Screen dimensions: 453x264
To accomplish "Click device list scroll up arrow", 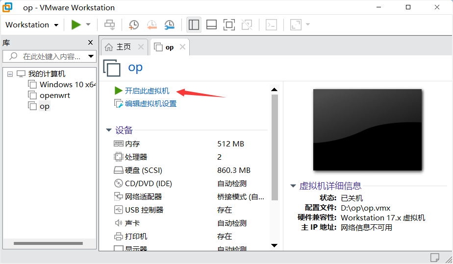I will tap(275, 90).
